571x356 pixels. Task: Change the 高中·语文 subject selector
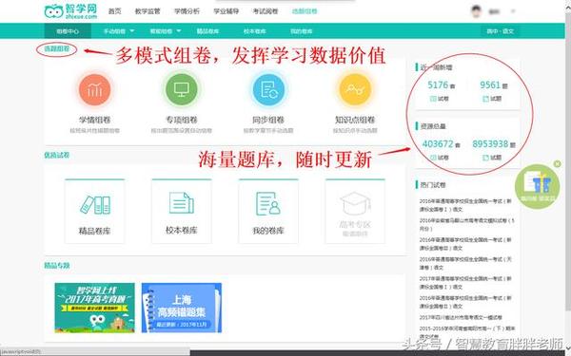point(501,31)
